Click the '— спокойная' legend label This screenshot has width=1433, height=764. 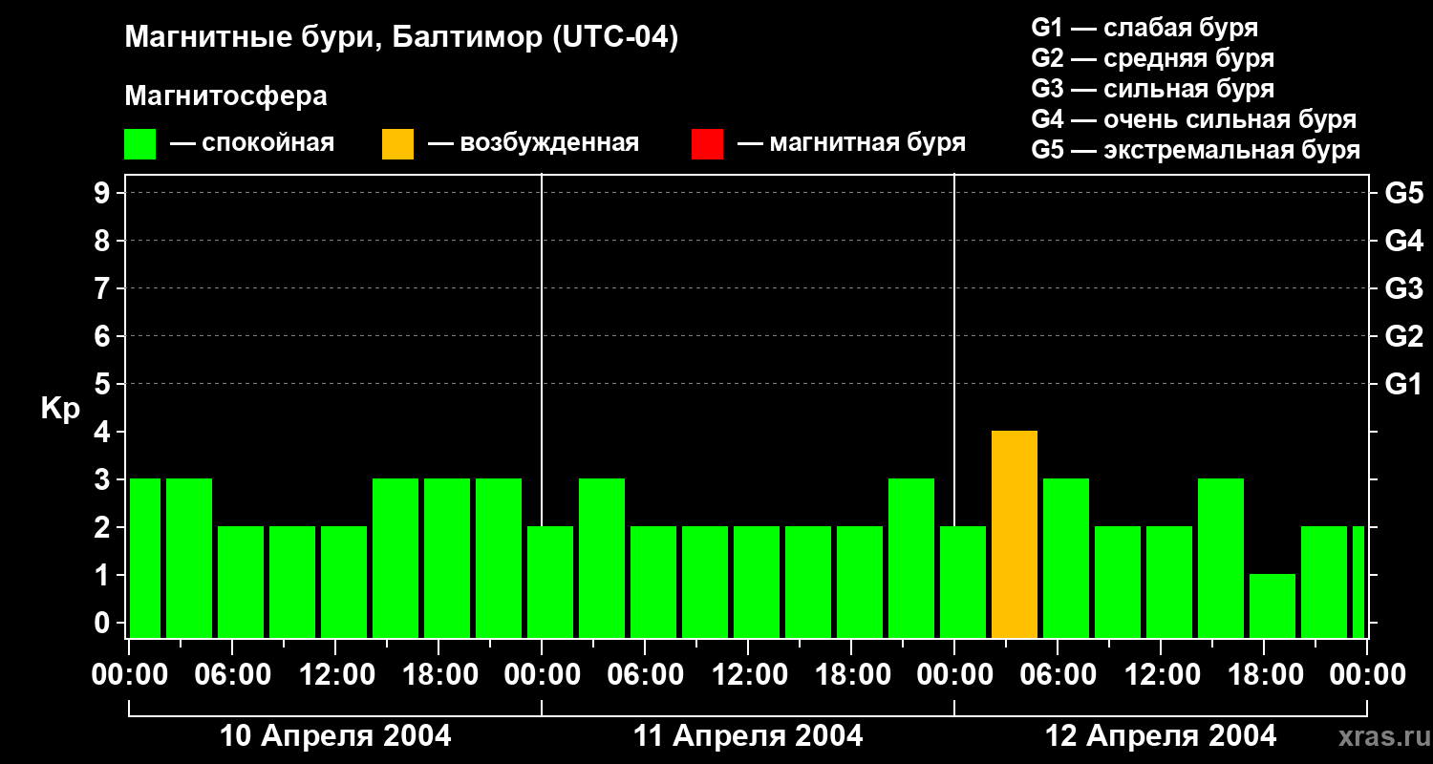pos(252,143)
